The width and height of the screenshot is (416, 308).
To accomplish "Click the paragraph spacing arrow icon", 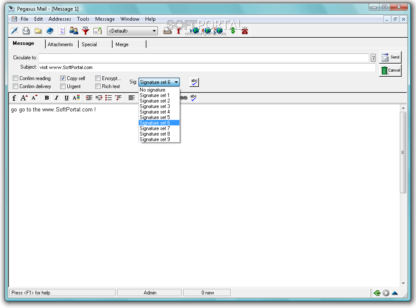I will (x=118, y=98).
